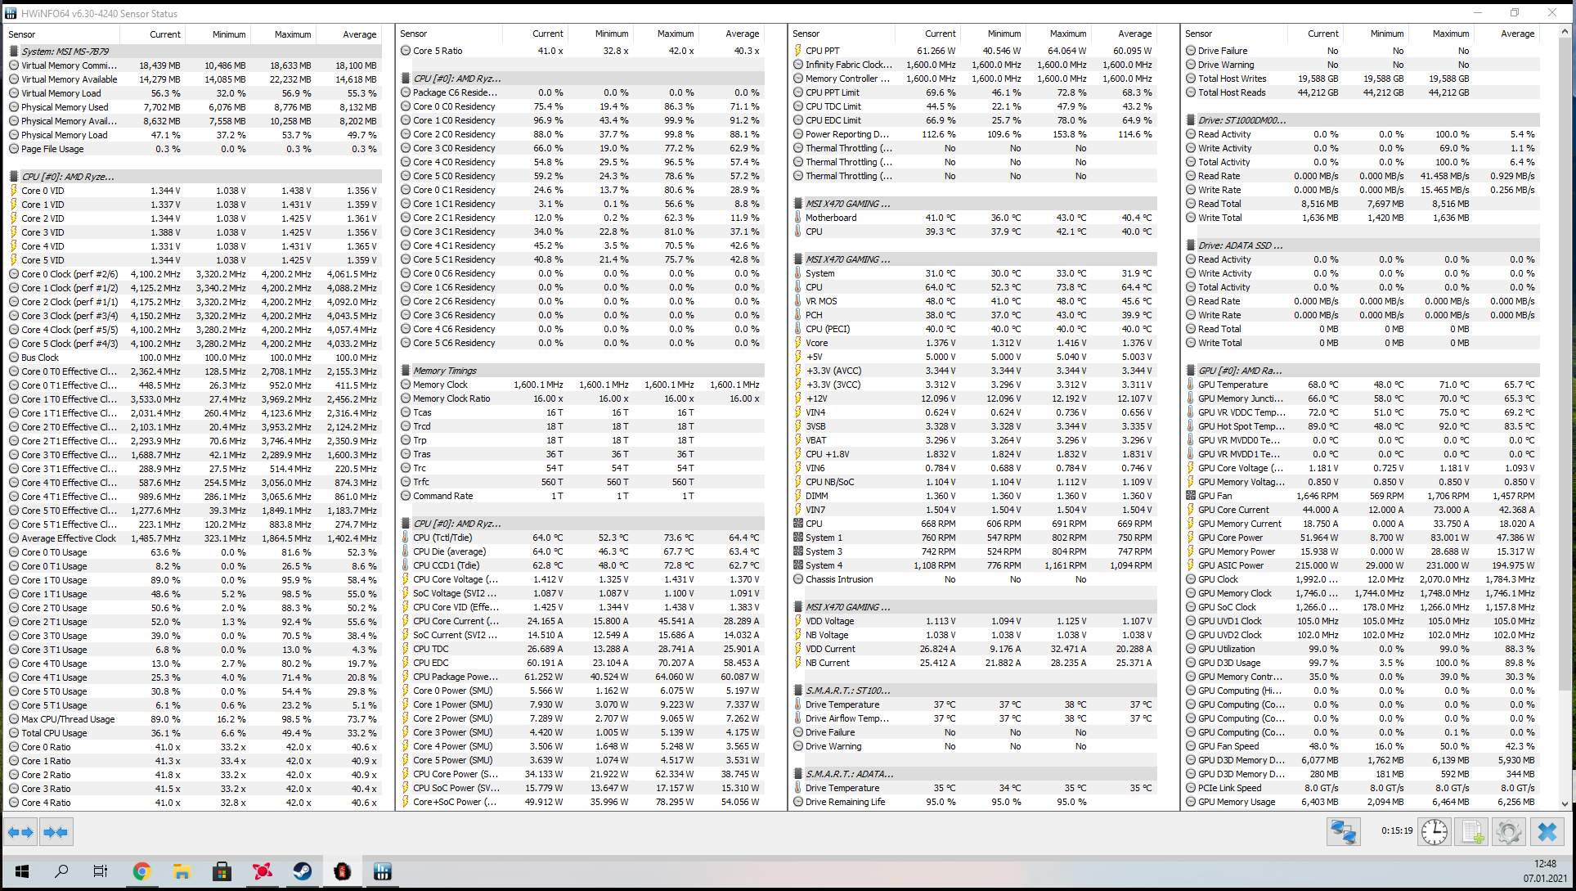Open Steam from the taskbar
1576x891 pixels.
click(x=302, y=871)
